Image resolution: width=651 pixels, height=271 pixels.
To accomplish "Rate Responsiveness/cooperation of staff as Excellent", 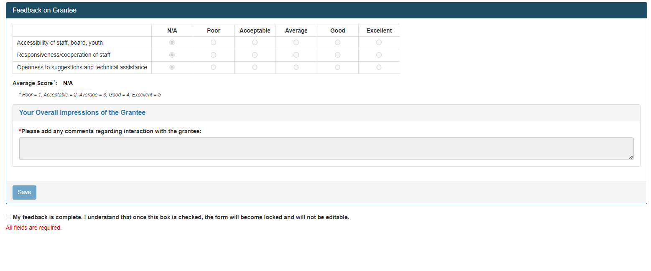I will pyautogui.click(x=379, y=55).
